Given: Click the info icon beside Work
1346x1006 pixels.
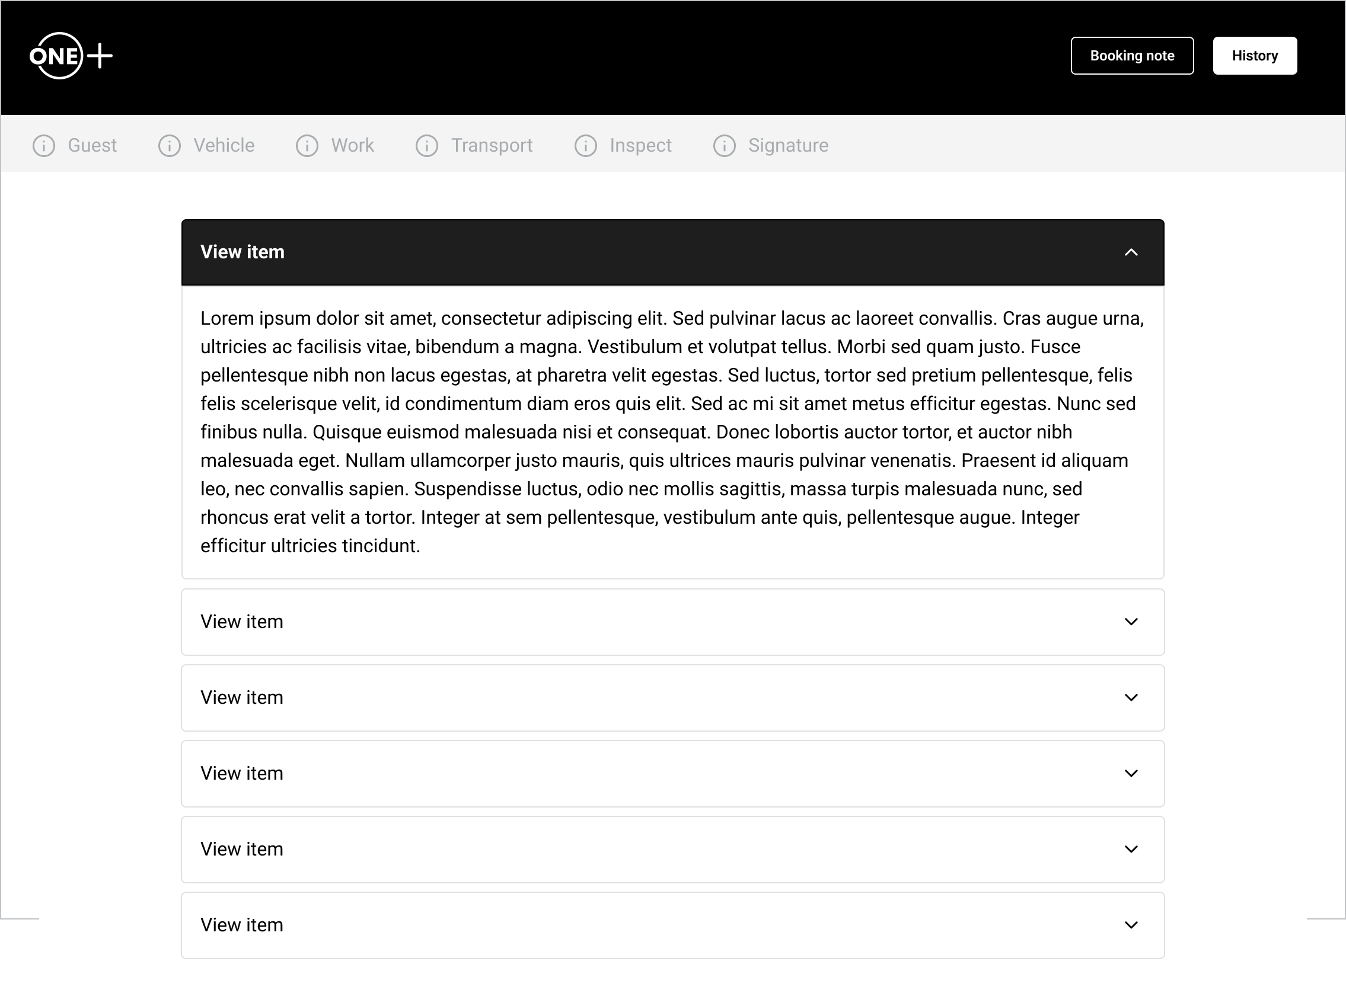Looking at the screenshot, I should [x=307, y=146].
